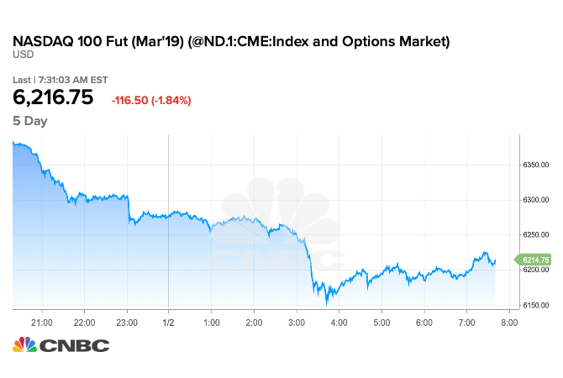Click the 8:00 time axis label
Image resolution: width=563 pixels, height=378 pixels.
coord(510,322)
